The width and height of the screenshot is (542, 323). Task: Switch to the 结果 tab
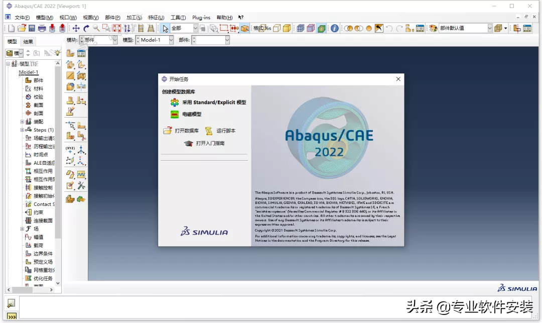pyautogui.click(x=28, y=41)
